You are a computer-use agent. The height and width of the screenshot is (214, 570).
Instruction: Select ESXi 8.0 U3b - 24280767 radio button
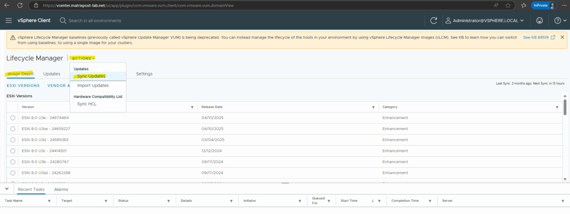(13, 162)
